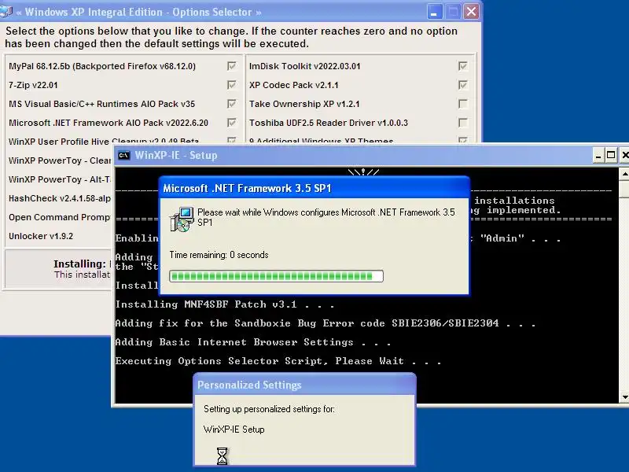Click the console scrollbar down arrow

point(624,397)
